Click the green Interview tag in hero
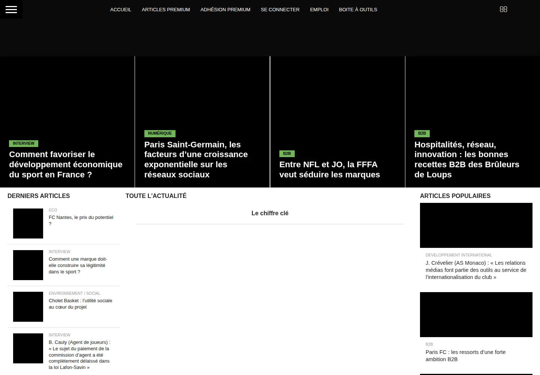 (x=24, y=144)
